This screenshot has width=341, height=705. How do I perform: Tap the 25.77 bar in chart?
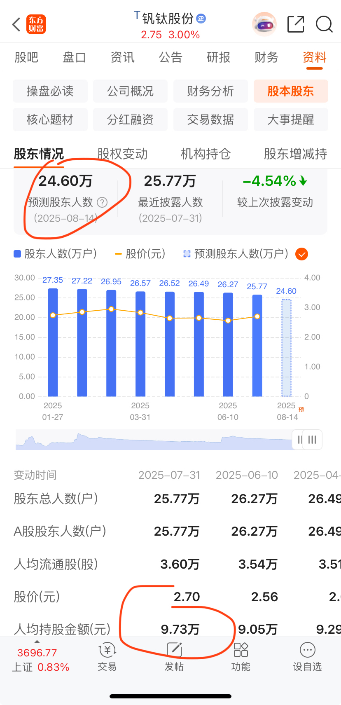point(257,345)
